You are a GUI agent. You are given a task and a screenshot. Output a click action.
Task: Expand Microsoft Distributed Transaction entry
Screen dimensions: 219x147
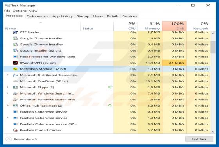[x=7, y=75]
